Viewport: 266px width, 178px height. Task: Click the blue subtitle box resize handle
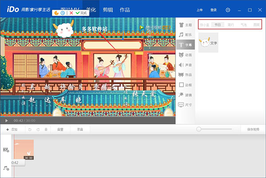click(x=123, y=39)
